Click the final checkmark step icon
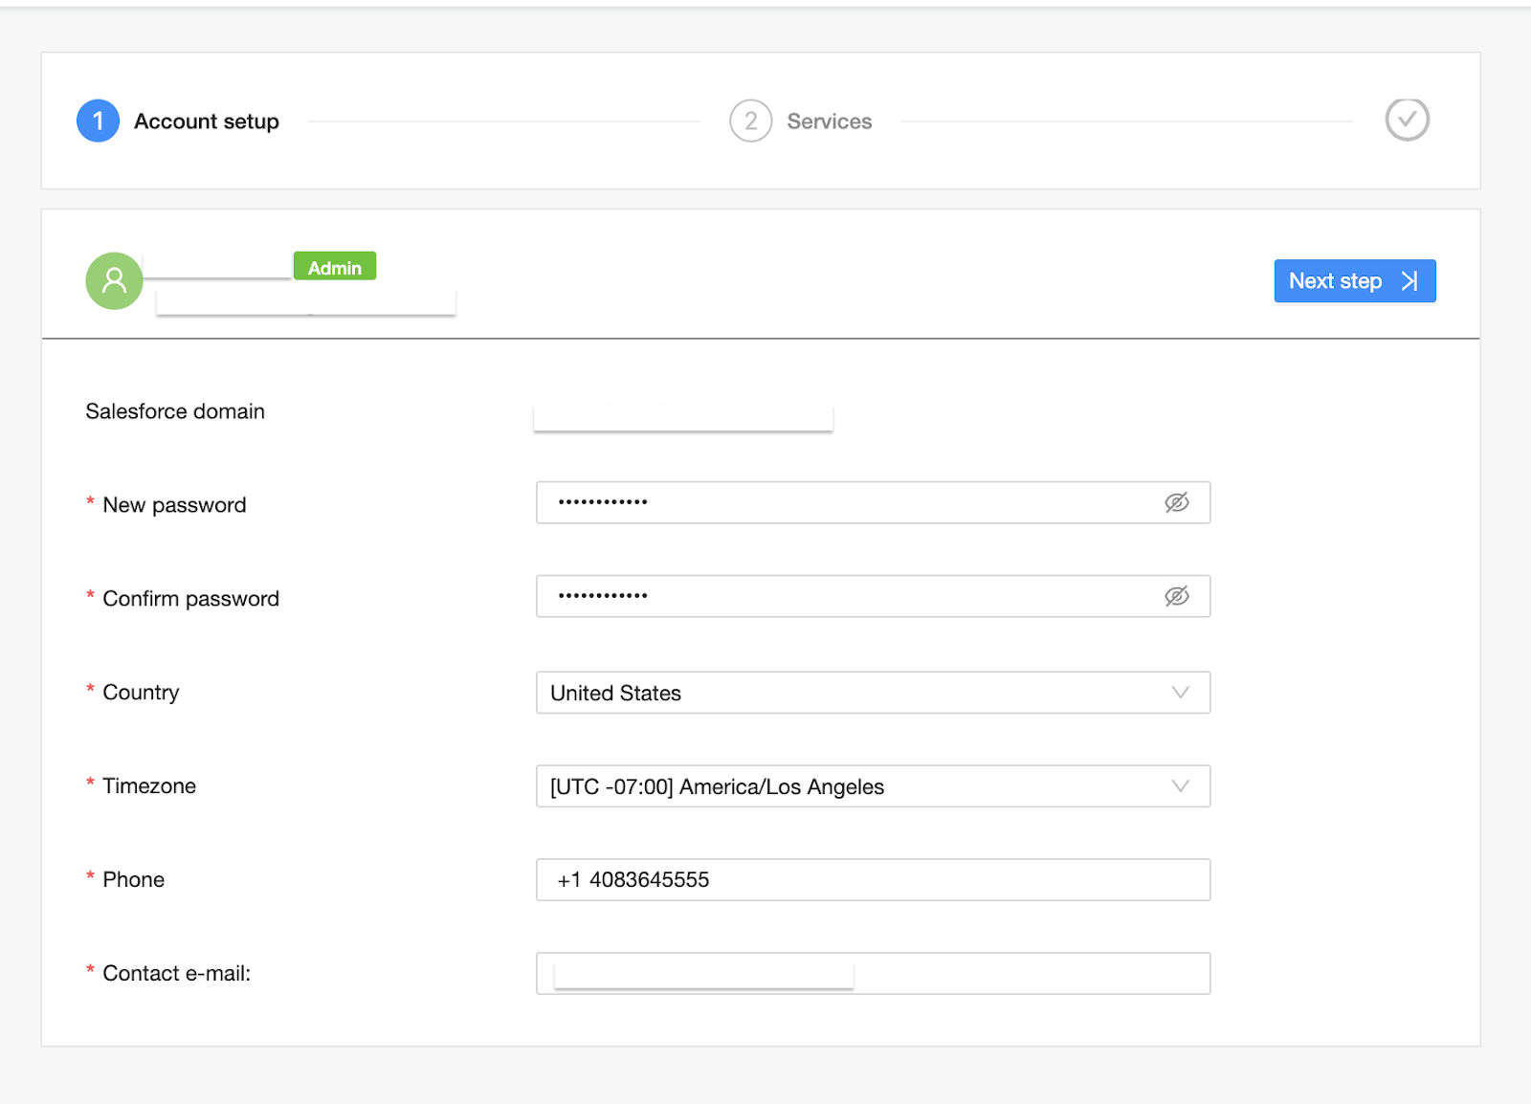The height and width of the screenshot is (1104, 1531). click(1407, 120)
